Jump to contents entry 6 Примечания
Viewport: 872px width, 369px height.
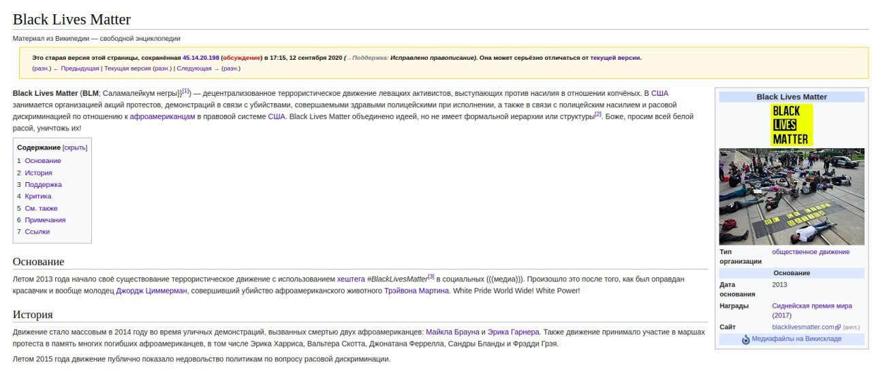[x=45, y=220]
